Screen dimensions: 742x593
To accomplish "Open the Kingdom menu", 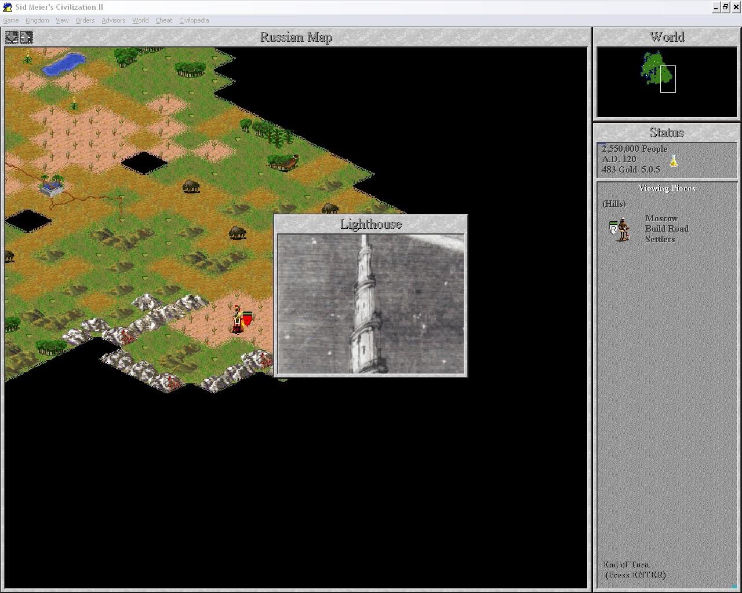I will 37,20.
